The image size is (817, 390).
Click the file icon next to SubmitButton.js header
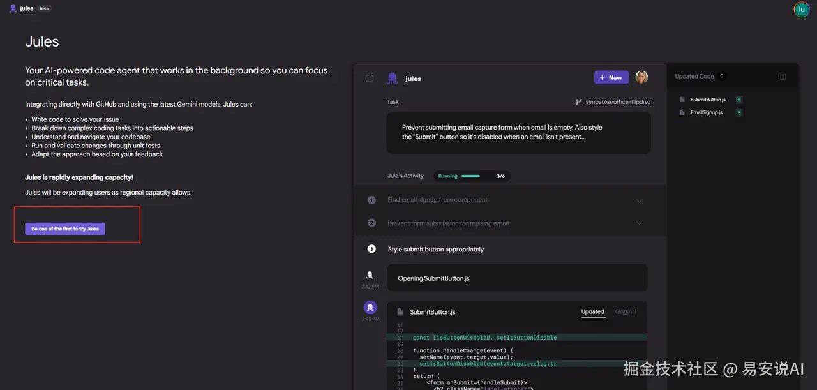point(400,312)
